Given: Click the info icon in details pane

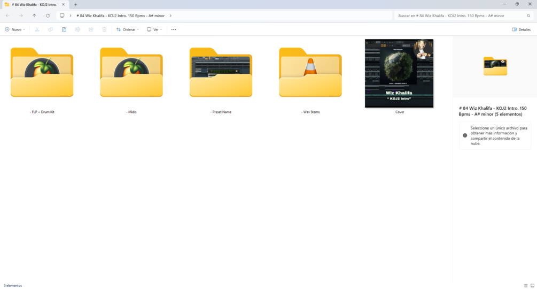Looking at the screenshot, I should [x=465, y=135].
